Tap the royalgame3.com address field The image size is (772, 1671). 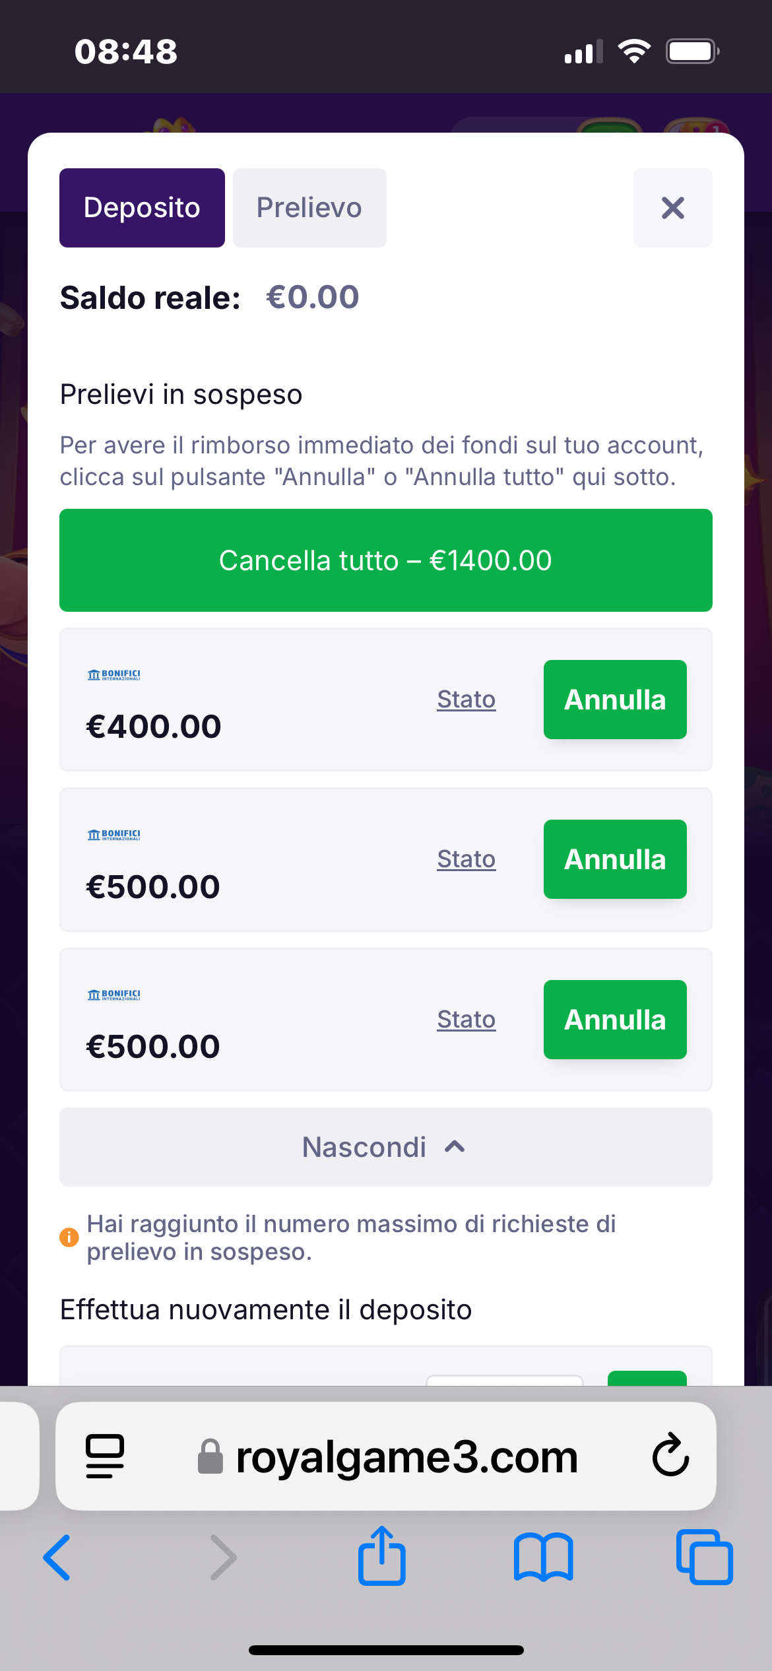406,1457
